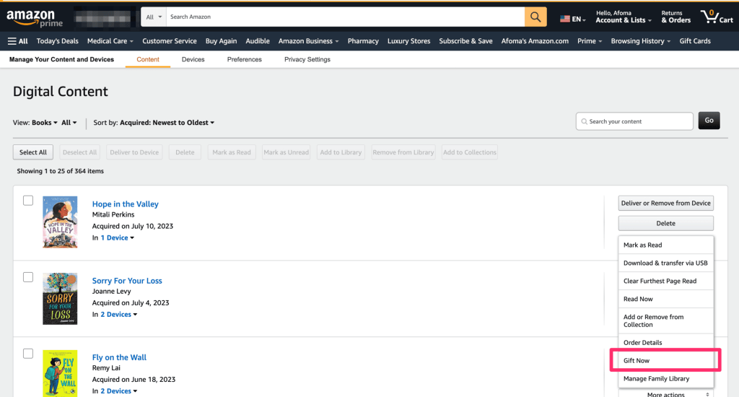Click Sorry For Your Loss cover thumbnail
This screenshot has width=739, height=397.
click(x=60, y=298)
